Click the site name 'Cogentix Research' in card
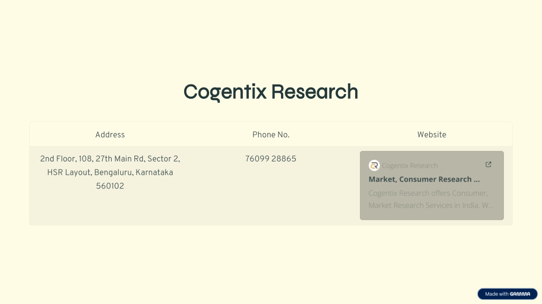Screen dimensions: 542x304 (410, 166)
